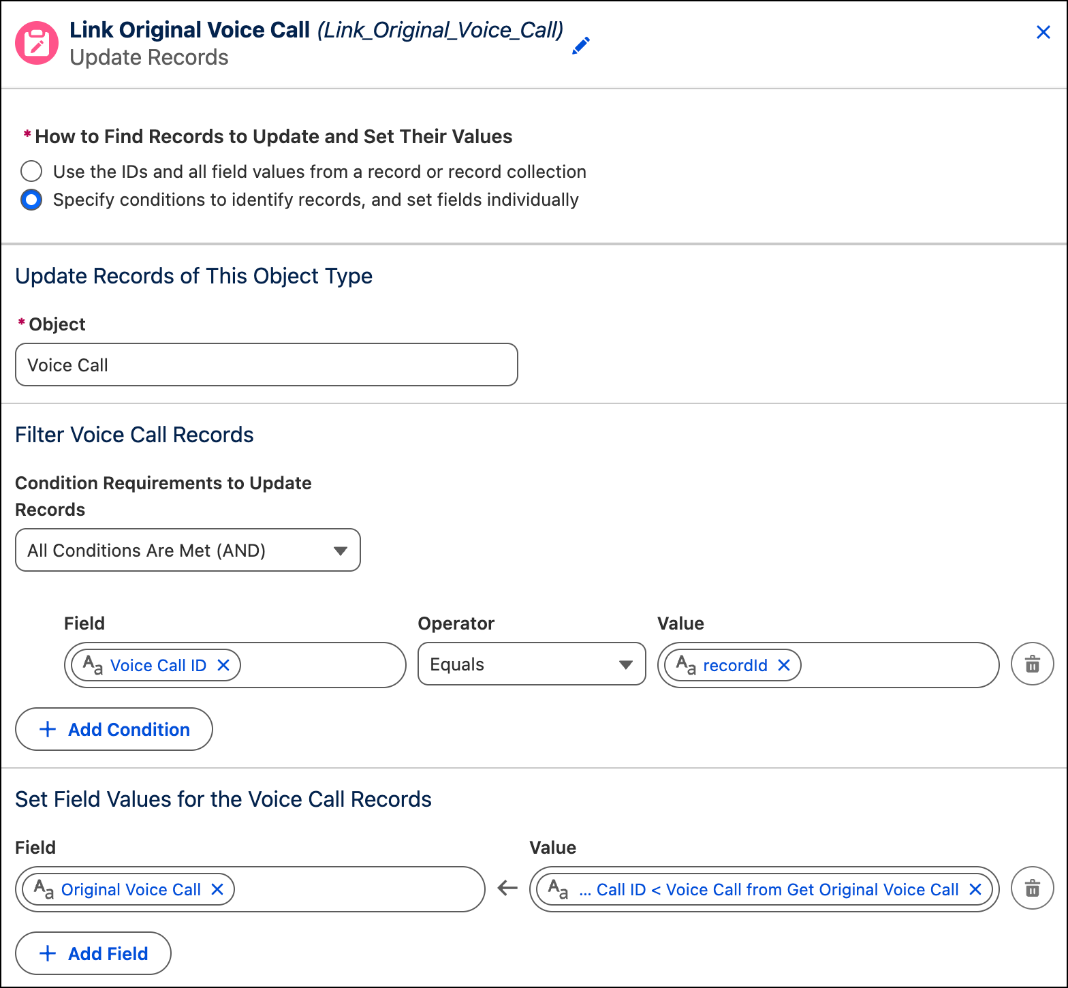Close the Update Records panel
This screenshot has height=988, width=1068.
(x=1043, y=32)
